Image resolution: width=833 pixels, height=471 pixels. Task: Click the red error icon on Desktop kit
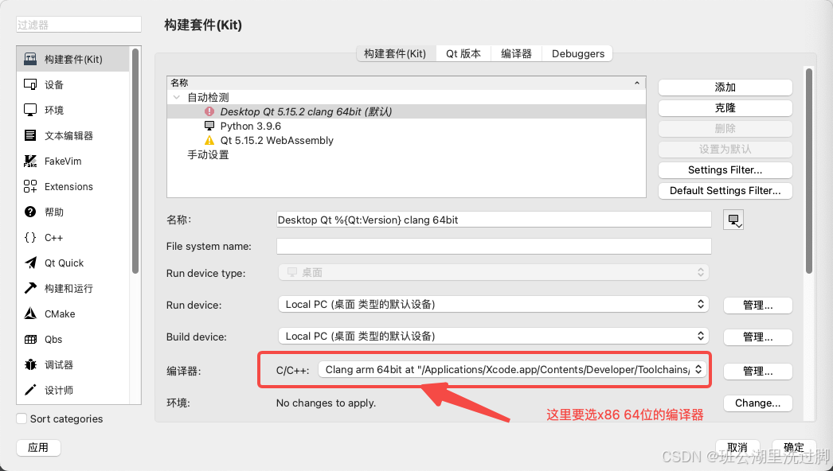(209, 111)
